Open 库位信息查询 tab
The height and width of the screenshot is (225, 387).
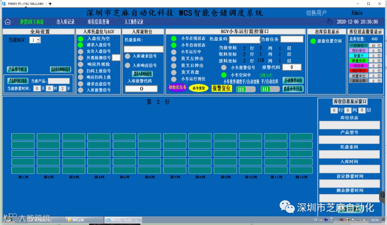pyautogui.click(x=99, y=22)
